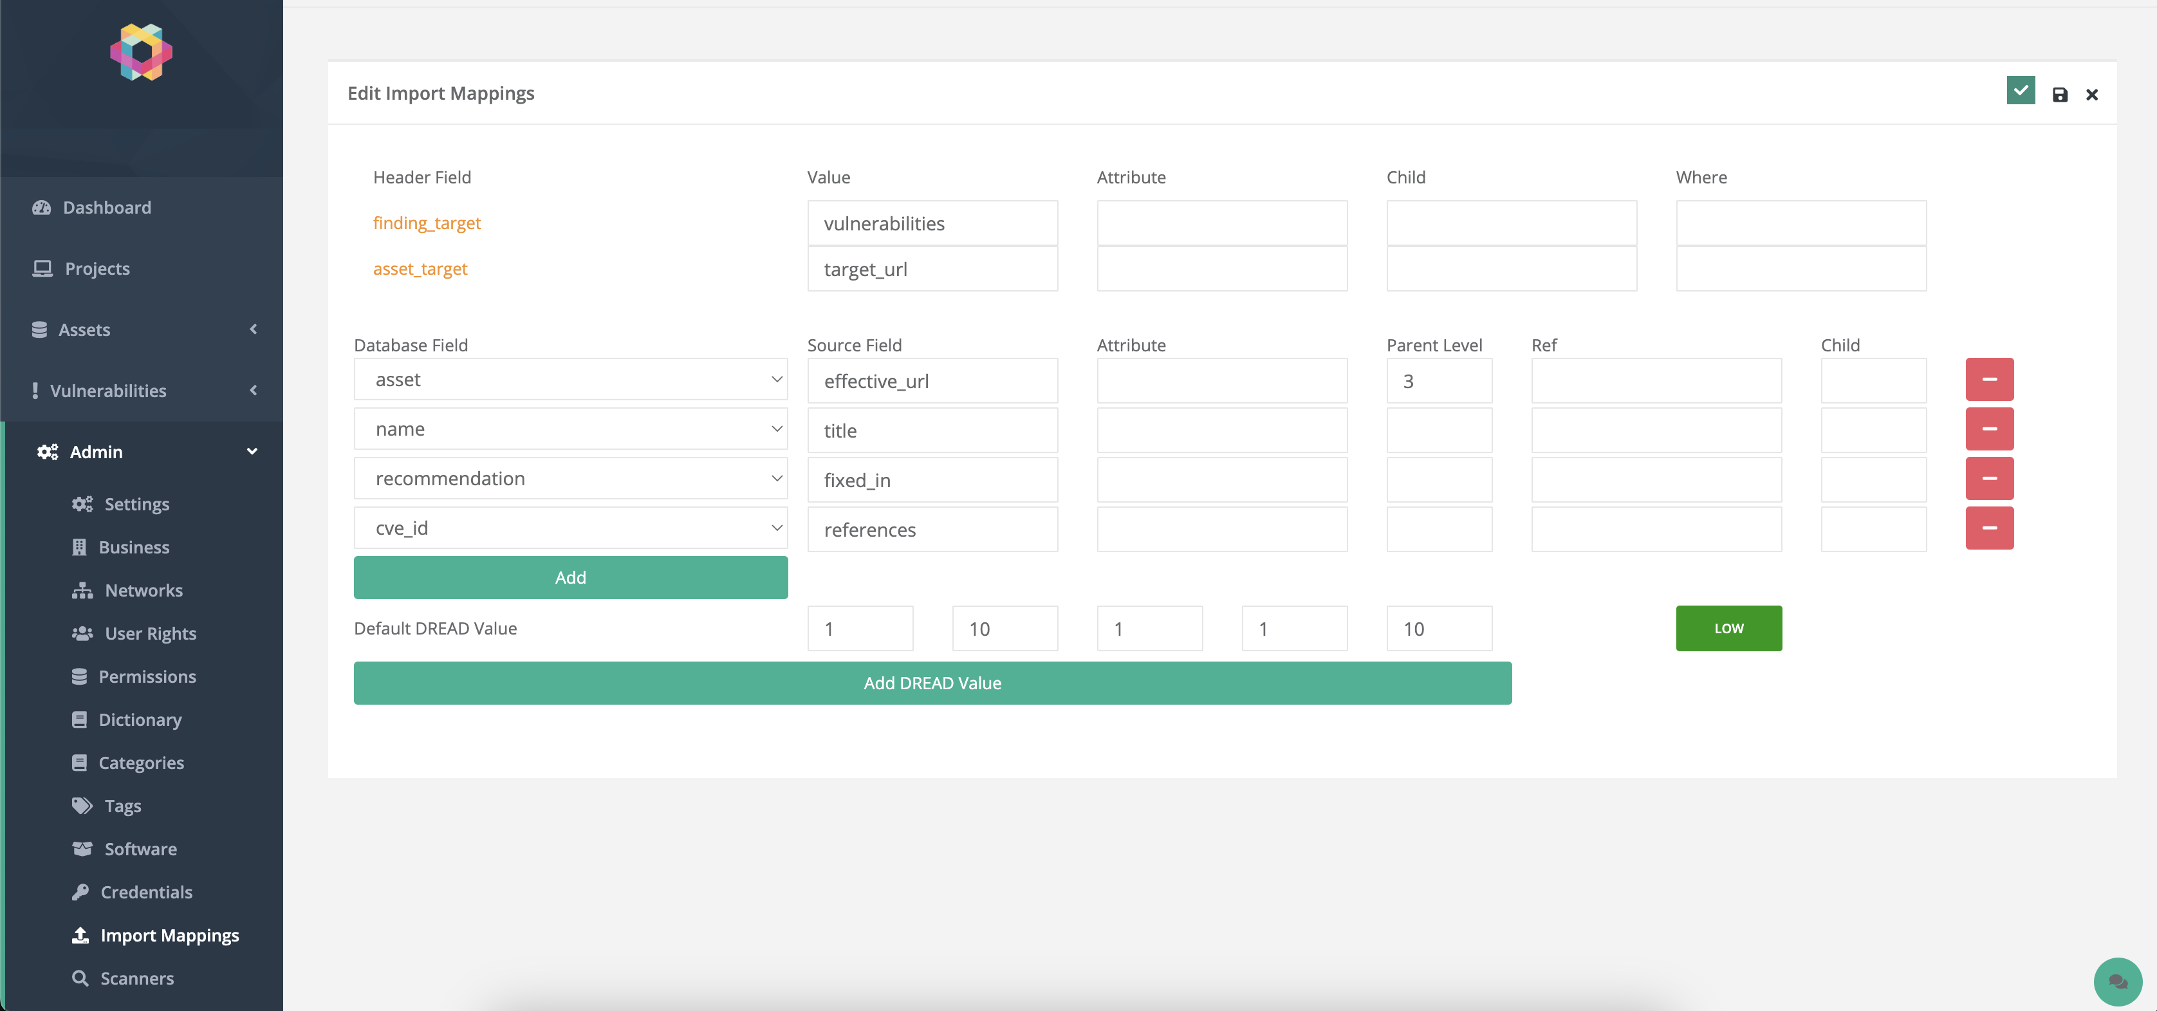Open the Scanners admin page
The width and height of the screenshot is (2157, 1011).
tap(137, 978)
